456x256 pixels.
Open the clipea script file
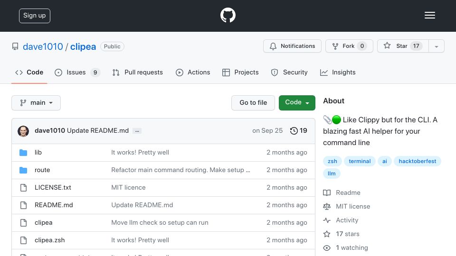(x=43, y=223)
